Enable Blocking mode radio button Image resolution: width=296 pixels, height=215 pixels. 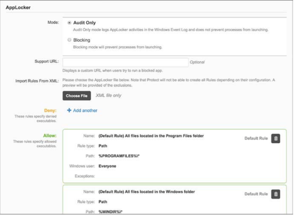[70, 40]
